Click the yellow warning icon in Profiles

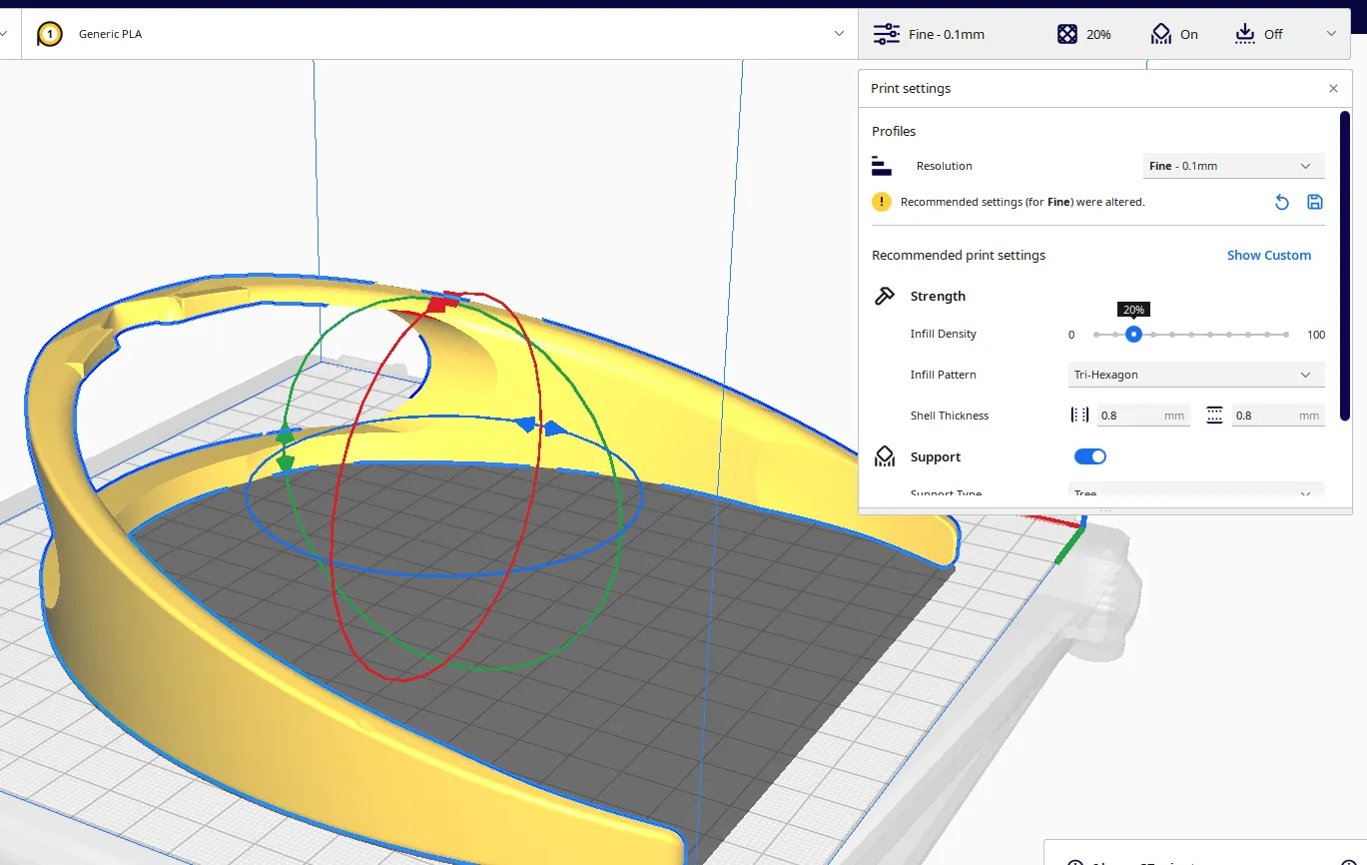tap(881, 202)
